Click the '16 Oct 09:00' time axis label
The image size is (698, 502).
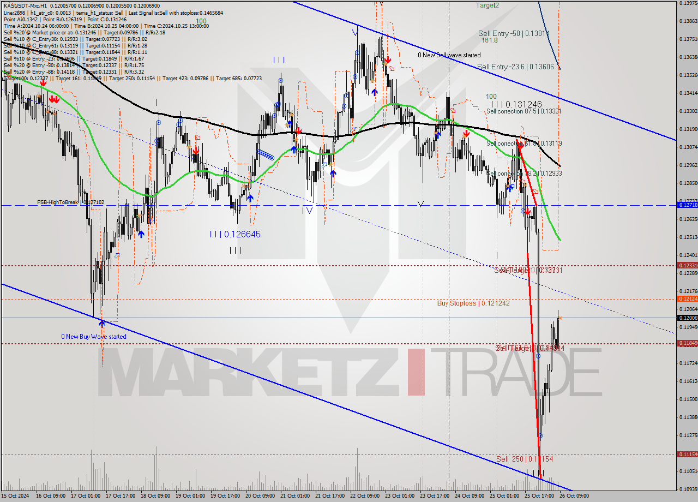click(51, 496)
